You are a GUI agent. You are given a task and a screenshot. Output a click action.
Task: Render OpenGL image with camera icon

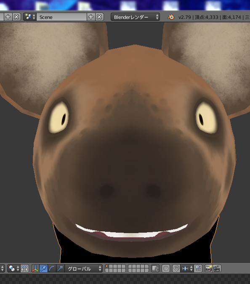click(x=208, y=268)
